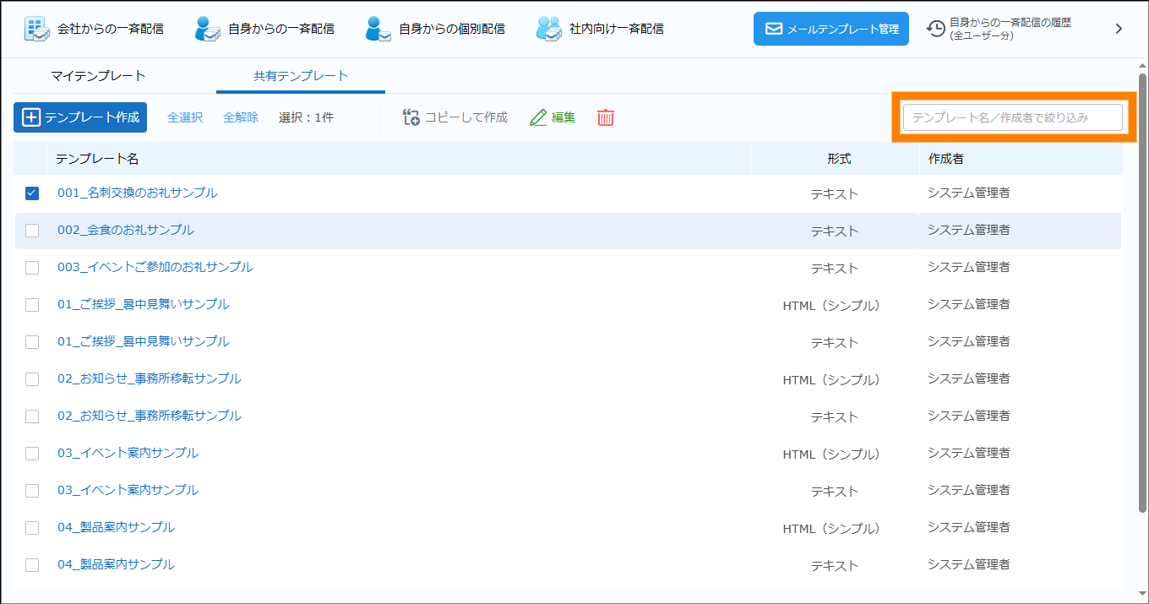Open 自身からの一斉配信 broadcast icon
This screenshot has height=604, width=1149.
tap(207, 29)
